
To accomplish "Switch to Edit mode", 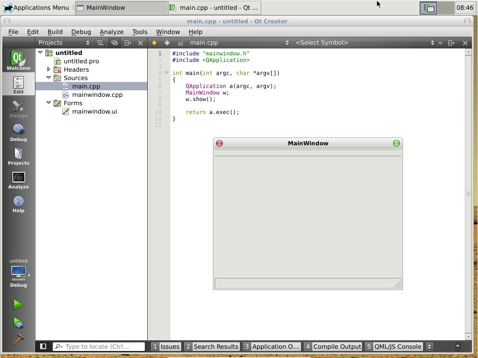I will click(x=18, y=85).
